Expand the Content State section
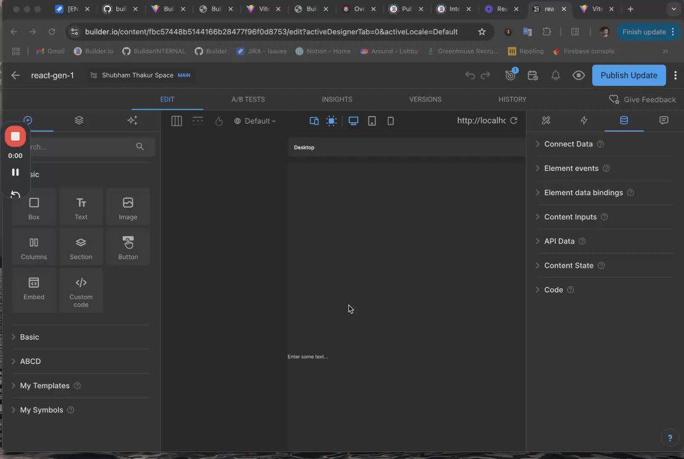Viewport: 684px width, 459px height. (x=568, y=265)
